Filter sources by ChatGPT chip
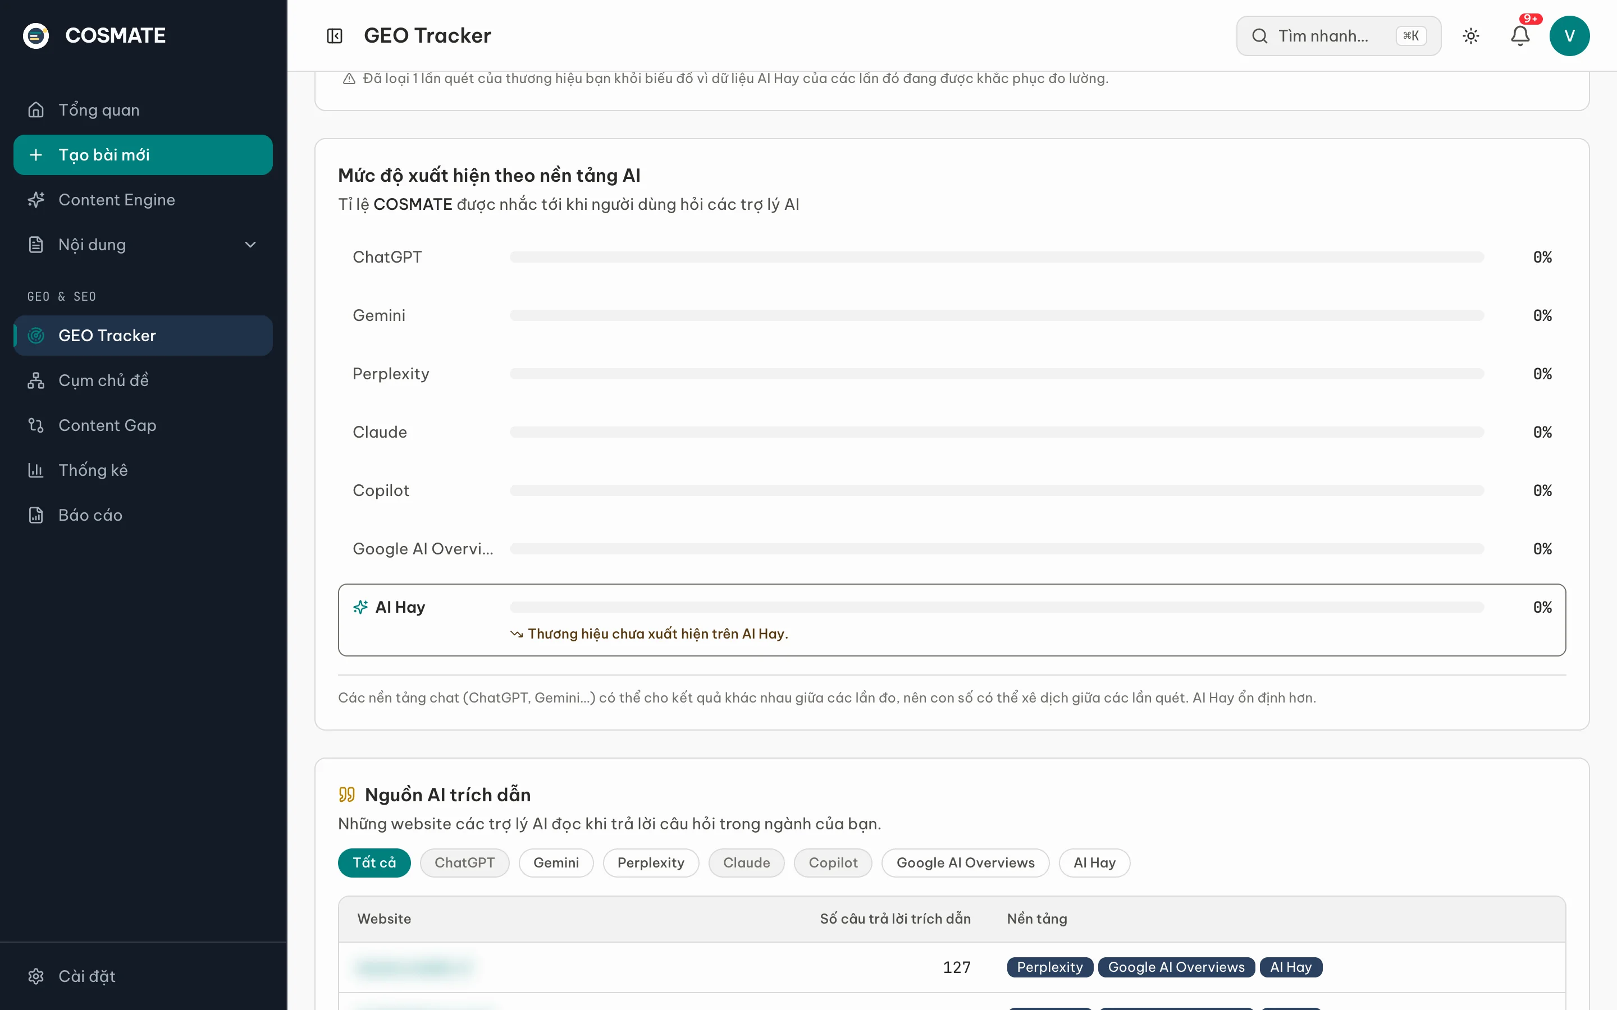 click(x=464, y=862)
